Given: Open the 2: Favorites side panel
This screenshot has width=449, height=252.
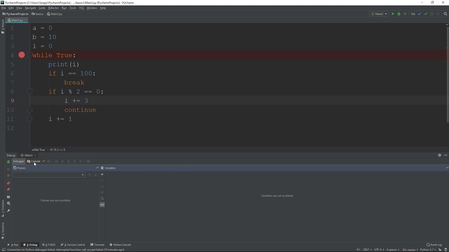Looking at the screenshot, I should [2, 231].
